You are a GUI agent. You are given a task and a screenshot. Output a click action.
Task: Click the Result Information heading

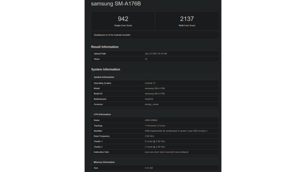105,47
